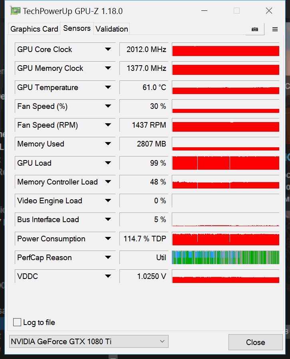Open the GPU selection combo box
Image resolution: width=290 pixels, height=359 pixels.
click(89, 341)
